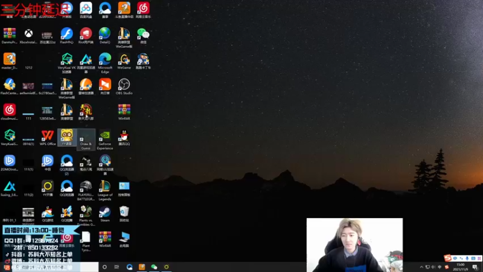Launch the 跑跑卡丁车 kart racer icon
Image resolution: width=483 pixels, height=272 pixels.
143,61
